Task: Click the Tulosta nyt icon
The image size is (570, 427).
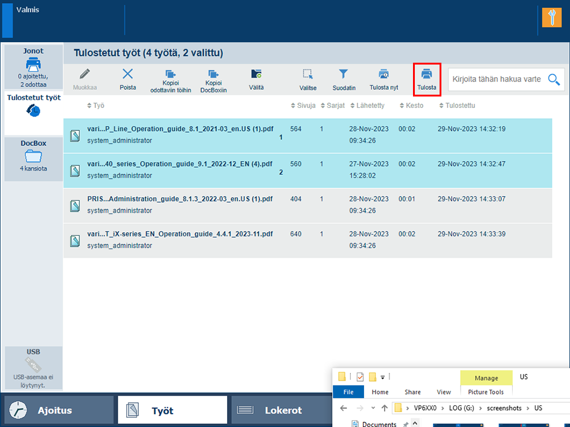Action: point(384,74)
